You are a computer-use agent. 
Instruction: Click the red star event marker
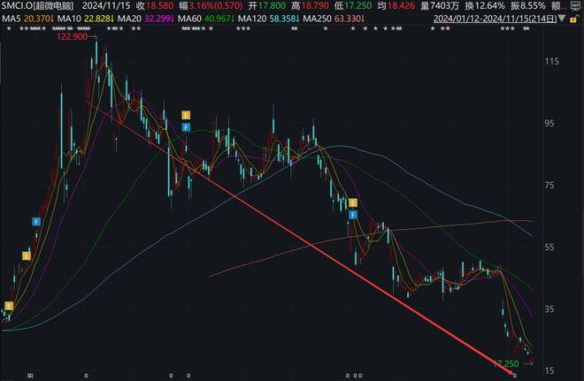pos(448,28)
